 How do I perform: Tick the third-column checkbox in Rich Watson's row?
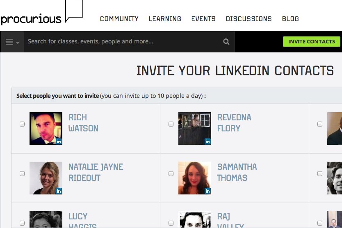tap(320, 124)
